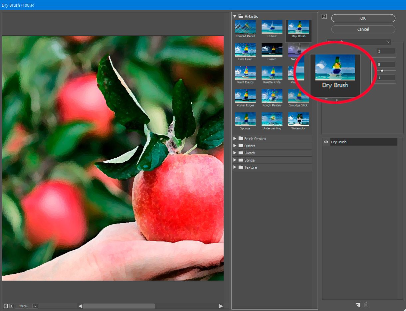The width and height of the screenshot is (406, 311).
Task: Click the Delete Effect Layer trash icon
Action: click(366, 304)
